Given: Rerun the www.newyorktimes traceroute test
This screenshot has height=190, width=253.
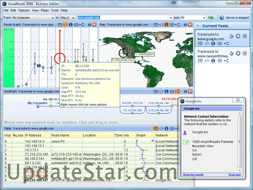Looking at the screenshot, I should [x=231, y=53].
